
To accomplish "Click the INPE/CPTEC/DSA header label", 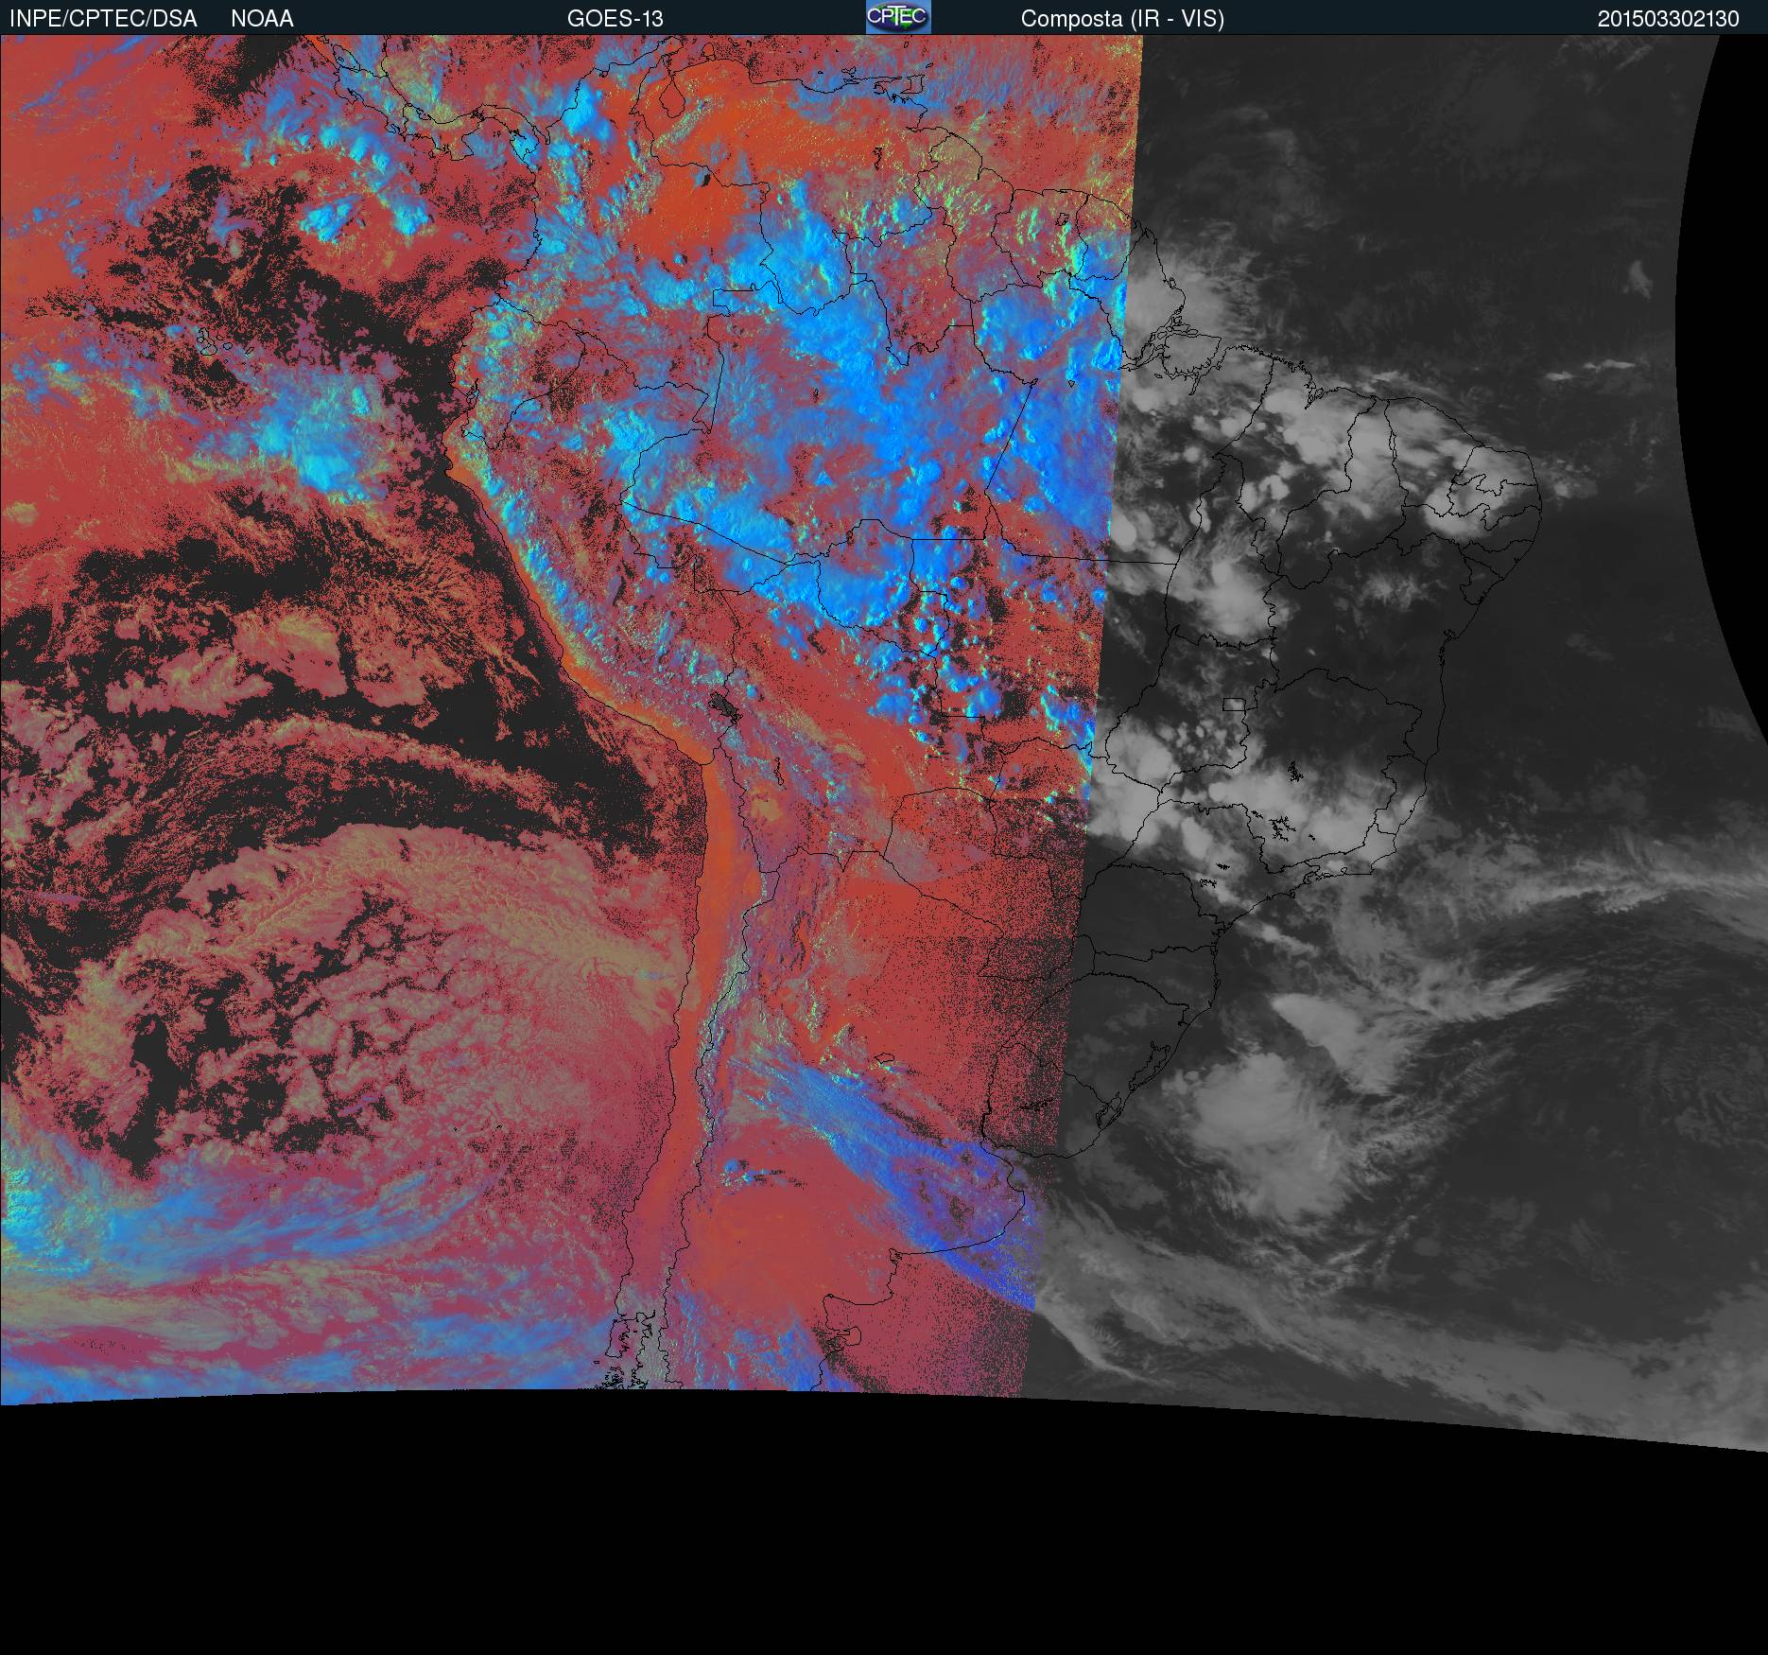I will click(x=103, y=19).
